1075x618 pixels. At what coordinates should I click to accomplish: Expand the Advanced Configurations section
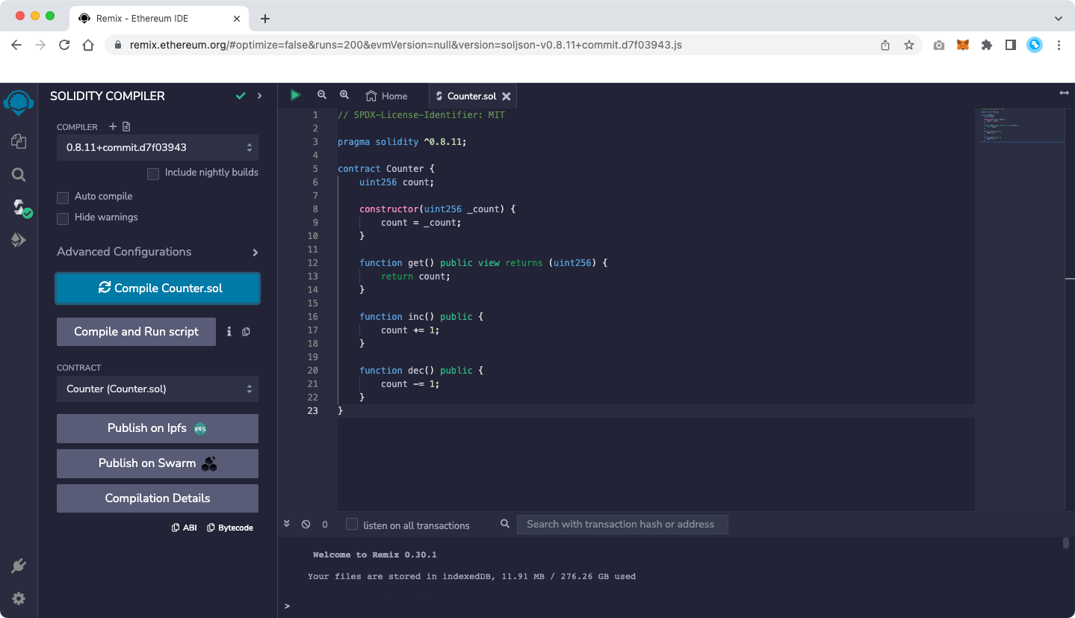point(158,252)
